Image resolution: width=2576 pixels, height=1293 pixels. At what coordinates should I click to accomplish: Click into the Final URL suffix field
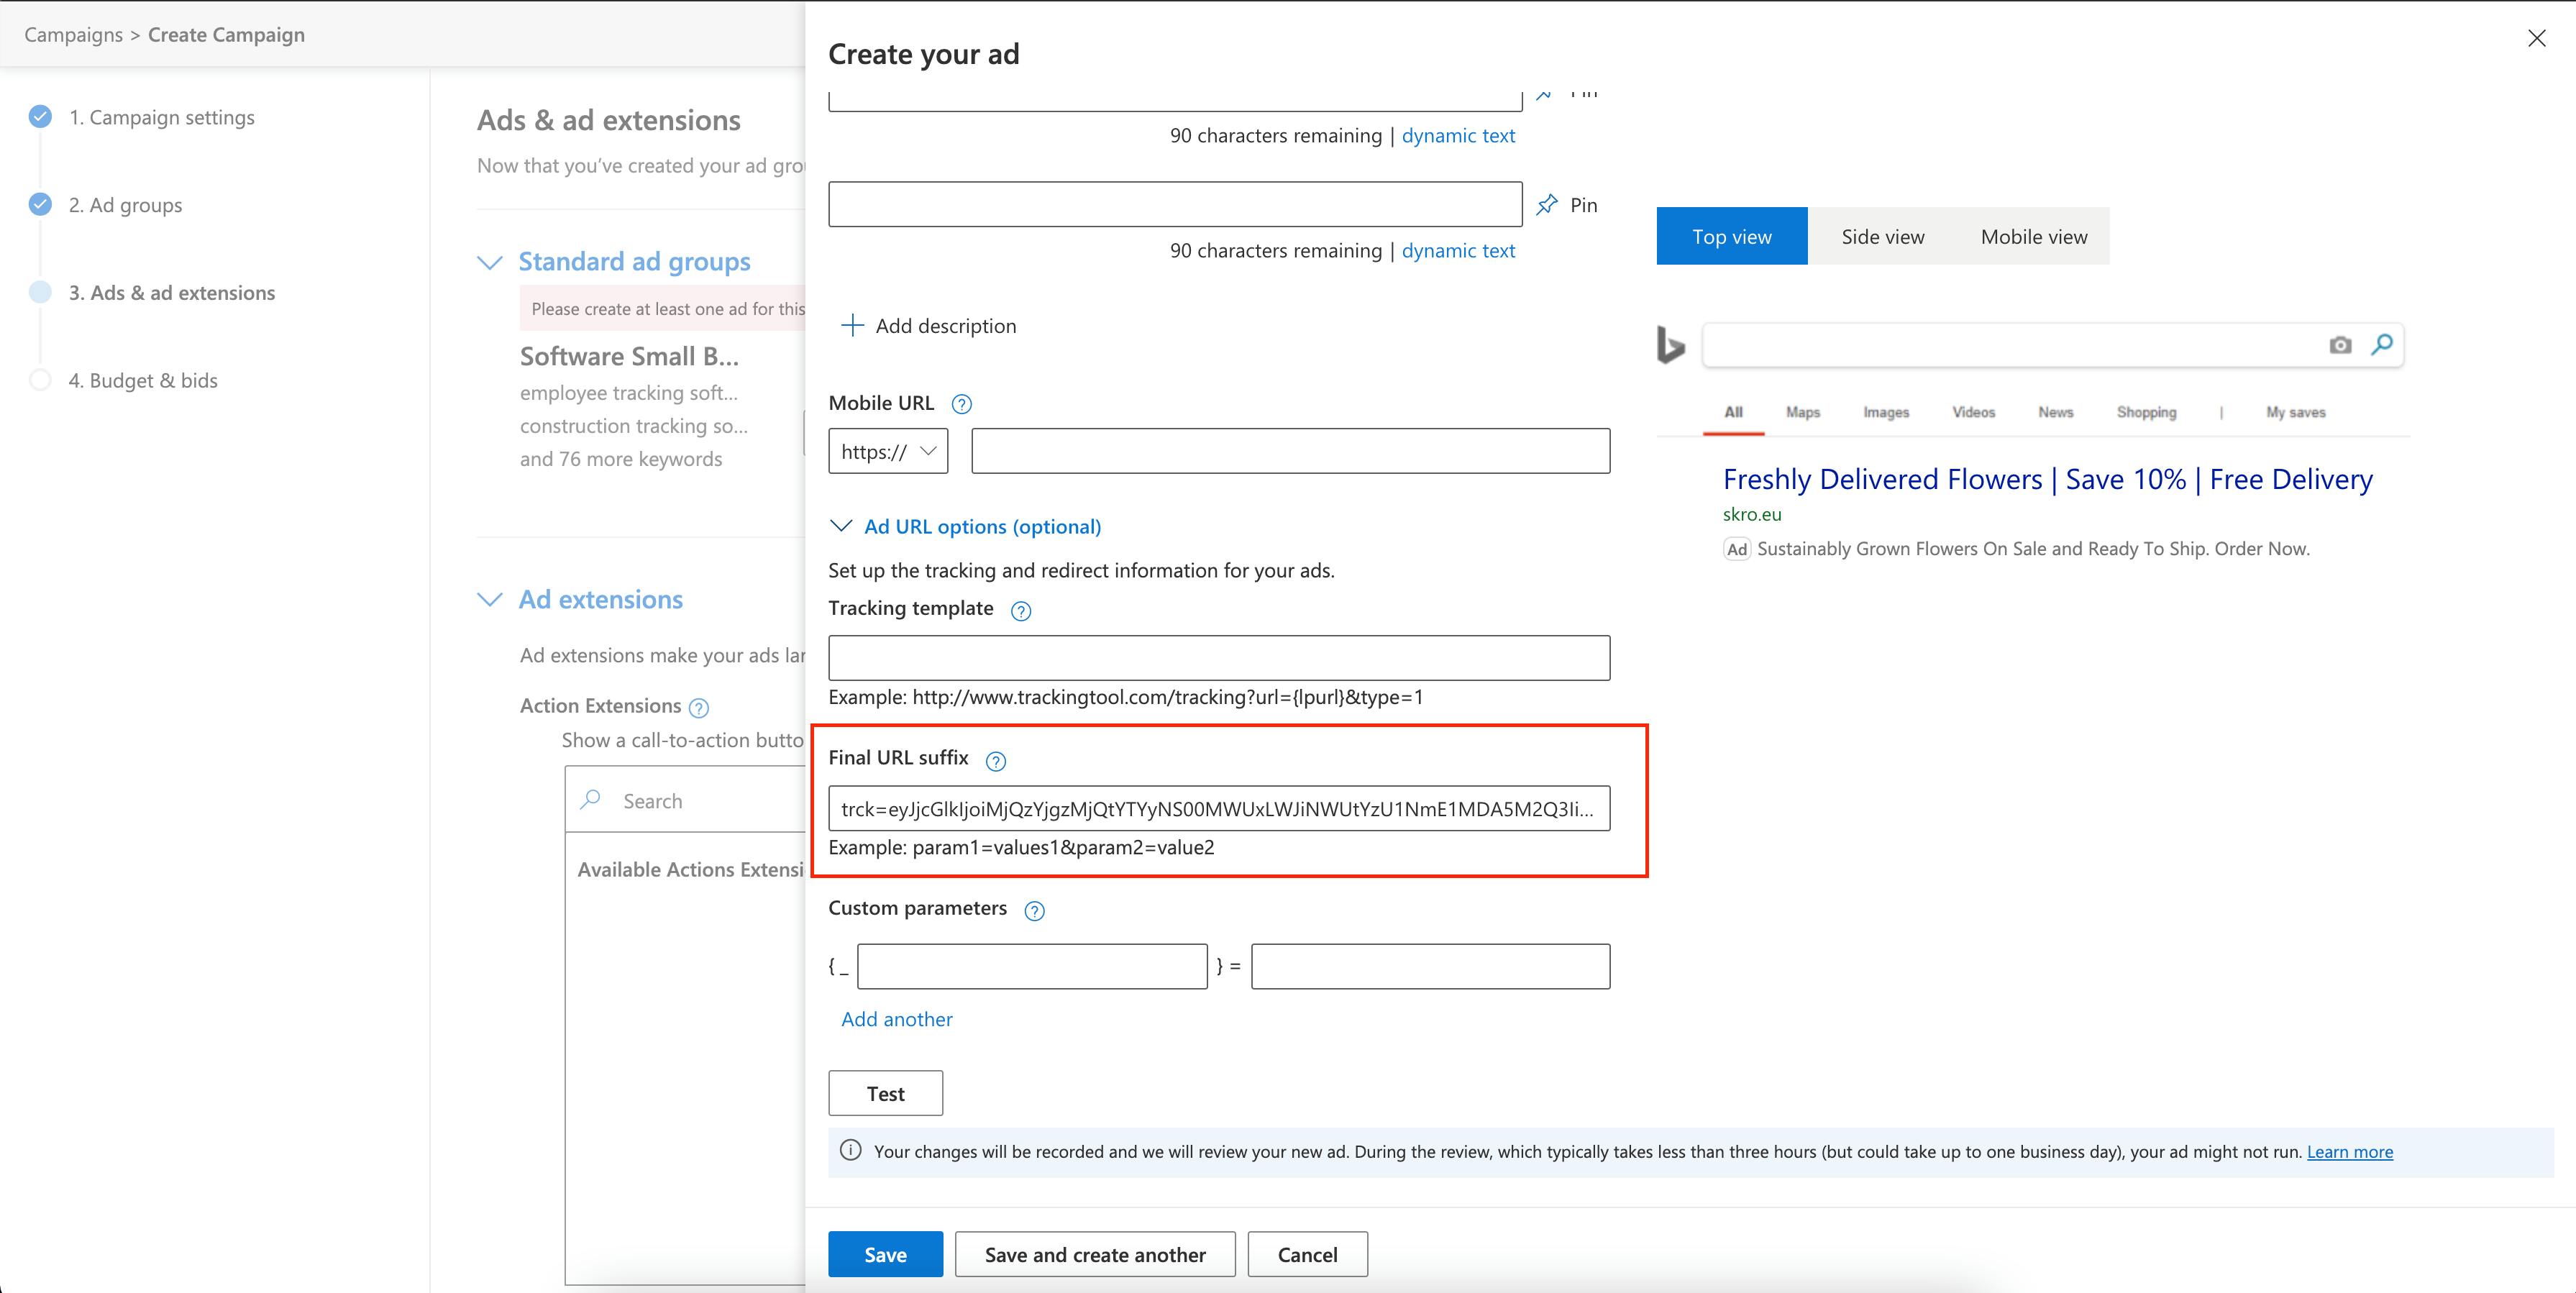point(1219,808)
